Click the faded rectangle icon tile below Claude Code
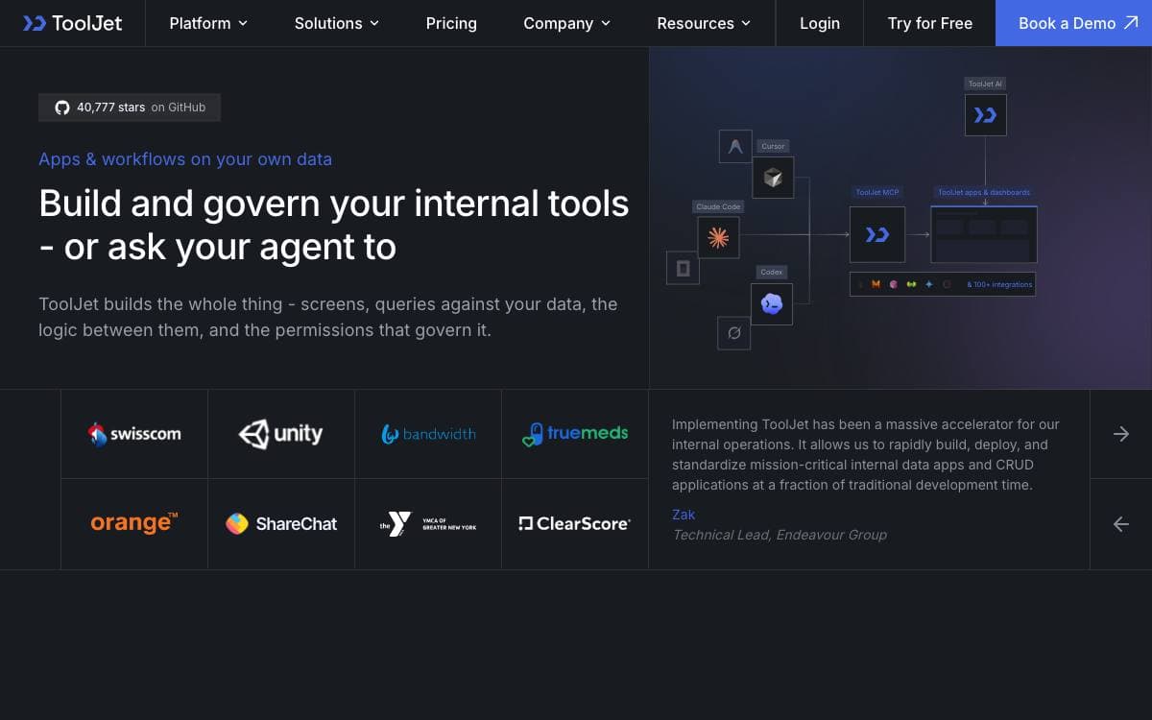The image size is (1152, 720). click(684, 268)
